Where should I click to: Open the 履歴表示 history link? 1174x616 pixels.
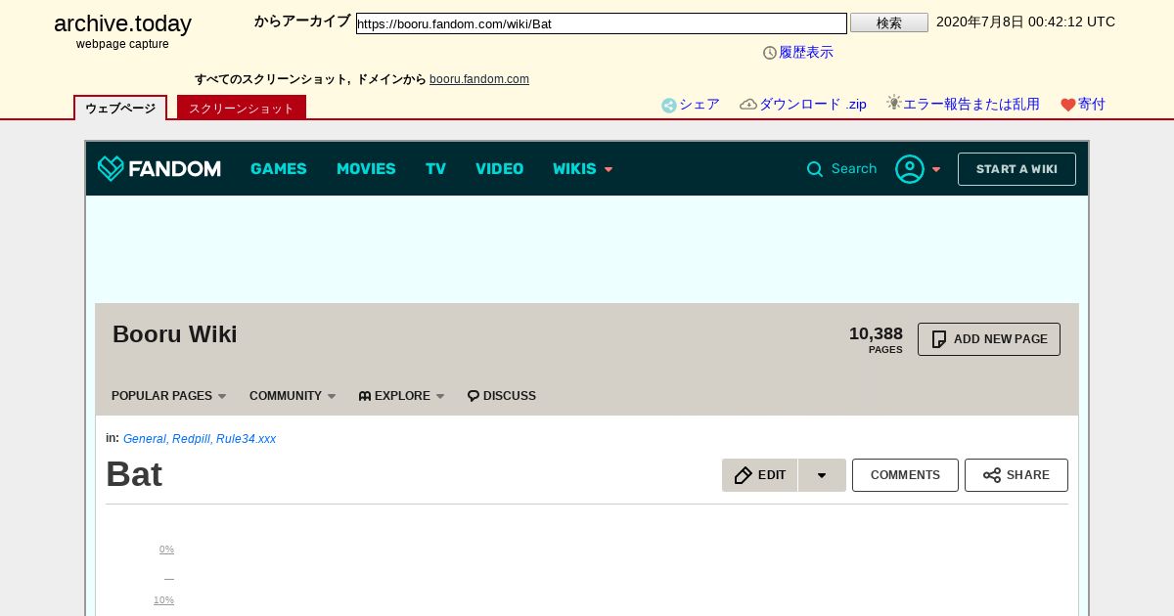pyautogui.click(x=806, y=53)
